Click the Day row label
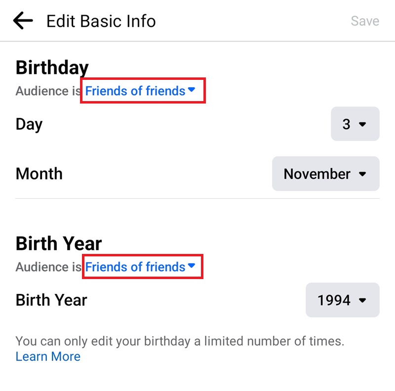Image resolution: width=395 pixels, height=391 pixels. (29, 124)
